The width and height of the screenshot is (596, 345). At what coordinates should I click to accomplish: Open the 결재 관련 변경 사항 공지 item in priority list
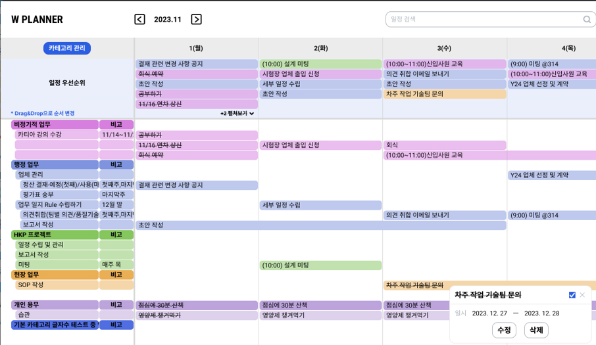click(x=197, y=64)
